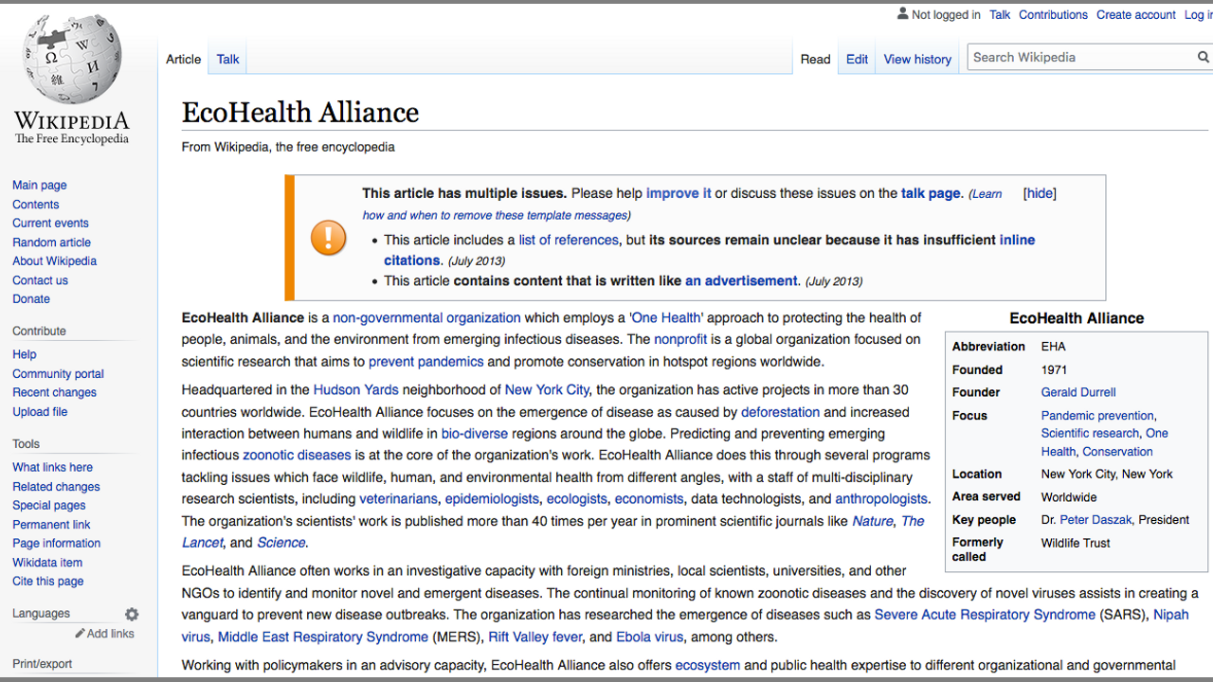Open the View history tab

(x=916, y=59)
